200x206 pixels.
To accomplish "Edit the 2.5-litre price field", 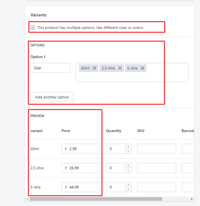I will 81,168.
